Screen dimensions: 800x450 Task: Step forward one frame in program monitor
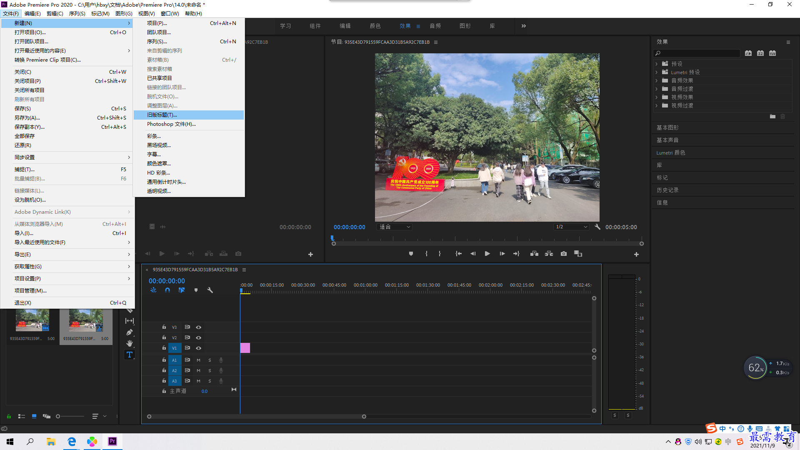(x=502, y=254)
